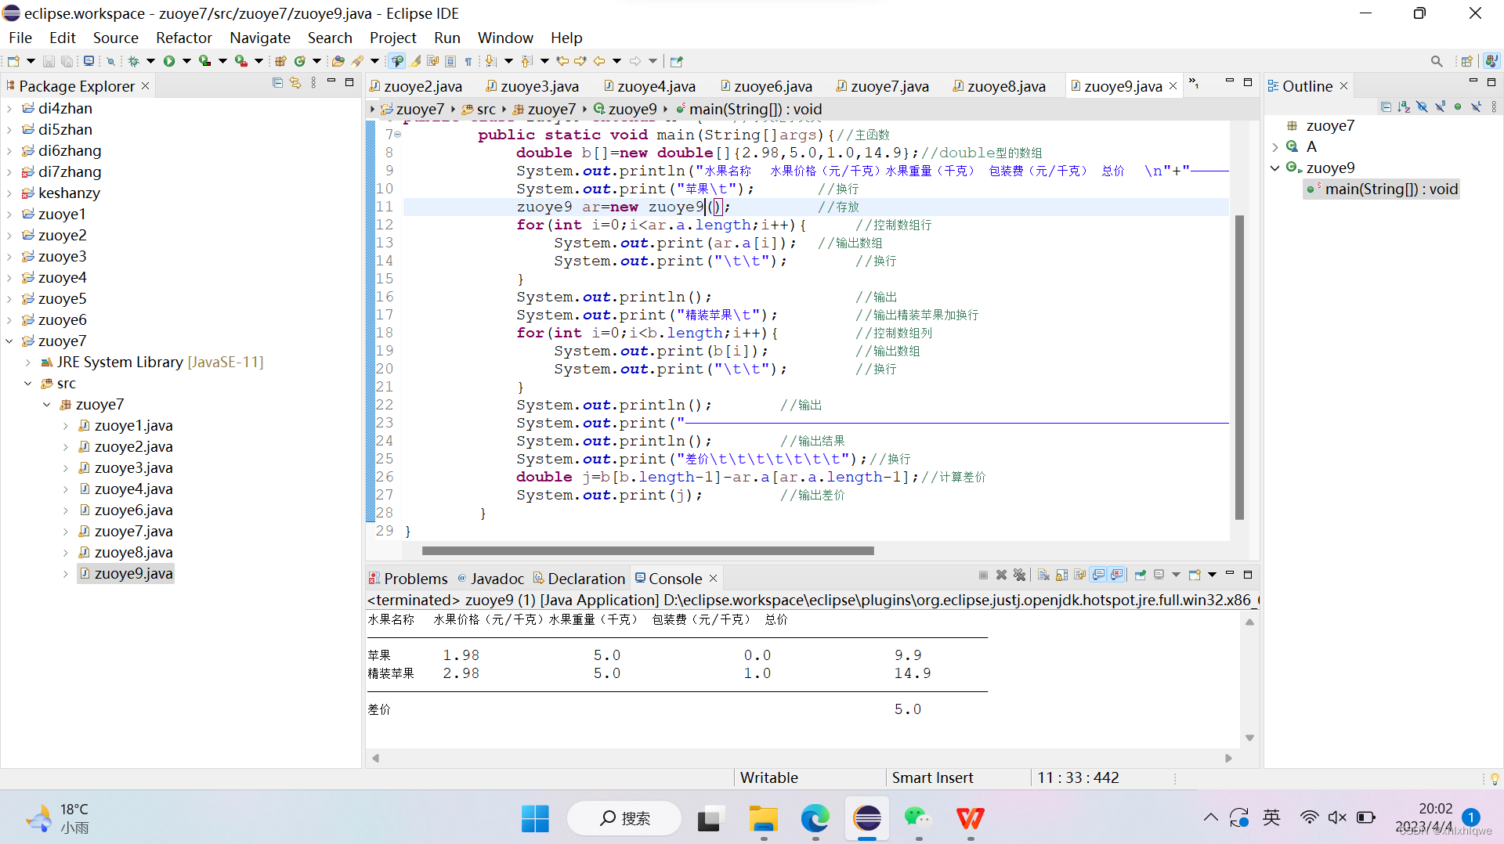
Task: Click the New file toolbar icon
Action: tap(13, 61)
